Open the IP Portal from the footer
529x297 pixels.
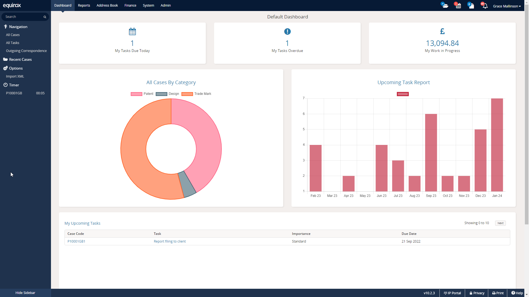(x=452, y=293)
